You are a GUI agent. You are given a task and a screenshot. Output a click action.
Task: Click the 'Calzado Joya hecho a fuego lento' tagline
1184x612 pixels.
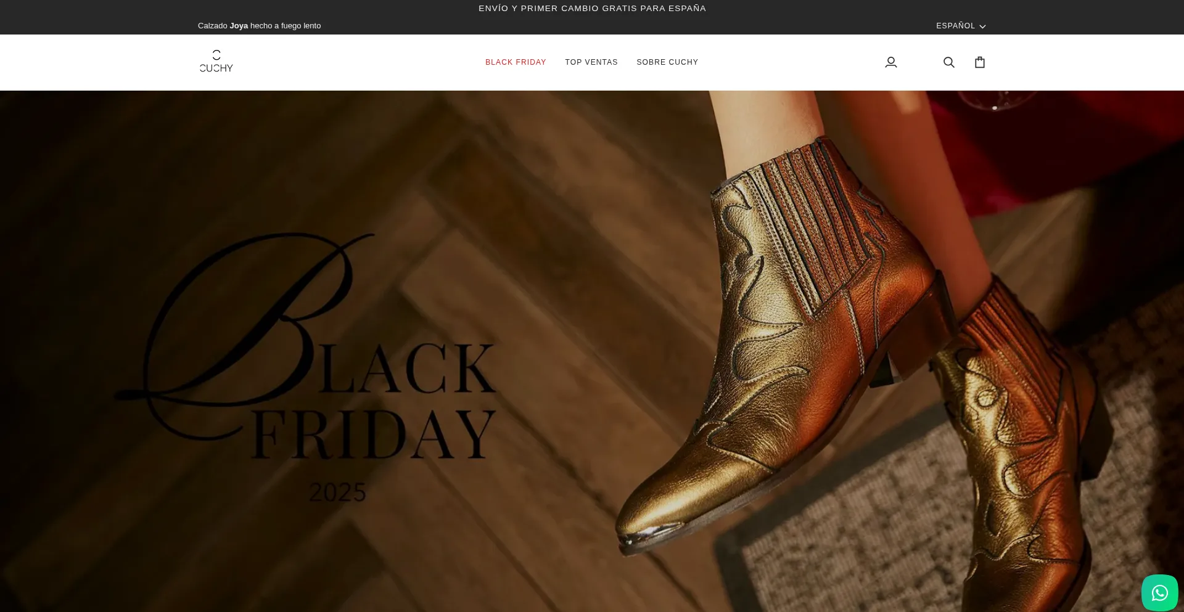point(259,26)
